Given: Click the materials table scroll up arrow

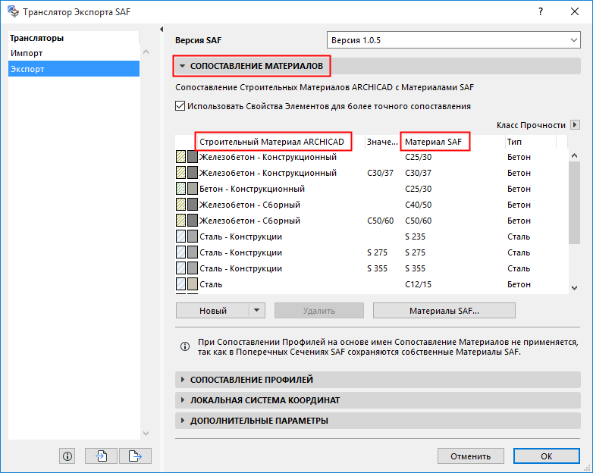Looking at the screenshot, I should point(574,155).
